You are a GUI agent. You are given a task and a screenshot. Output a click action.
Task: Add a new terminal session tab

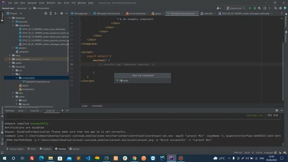coord(62,110)
